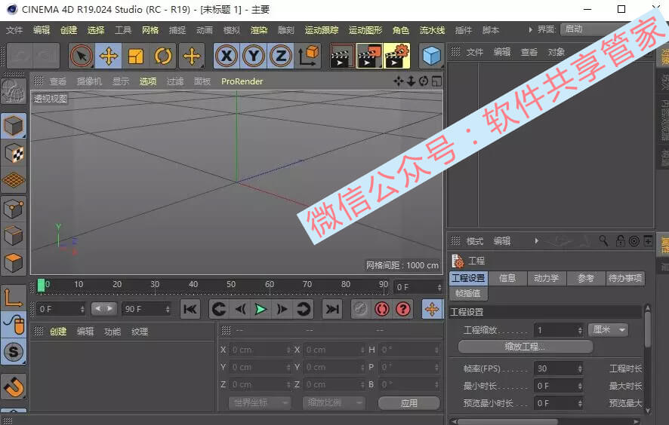Toggle viewport maximize layout icon
Viewport: 669px width, 425px height.
tap(436, 81)
